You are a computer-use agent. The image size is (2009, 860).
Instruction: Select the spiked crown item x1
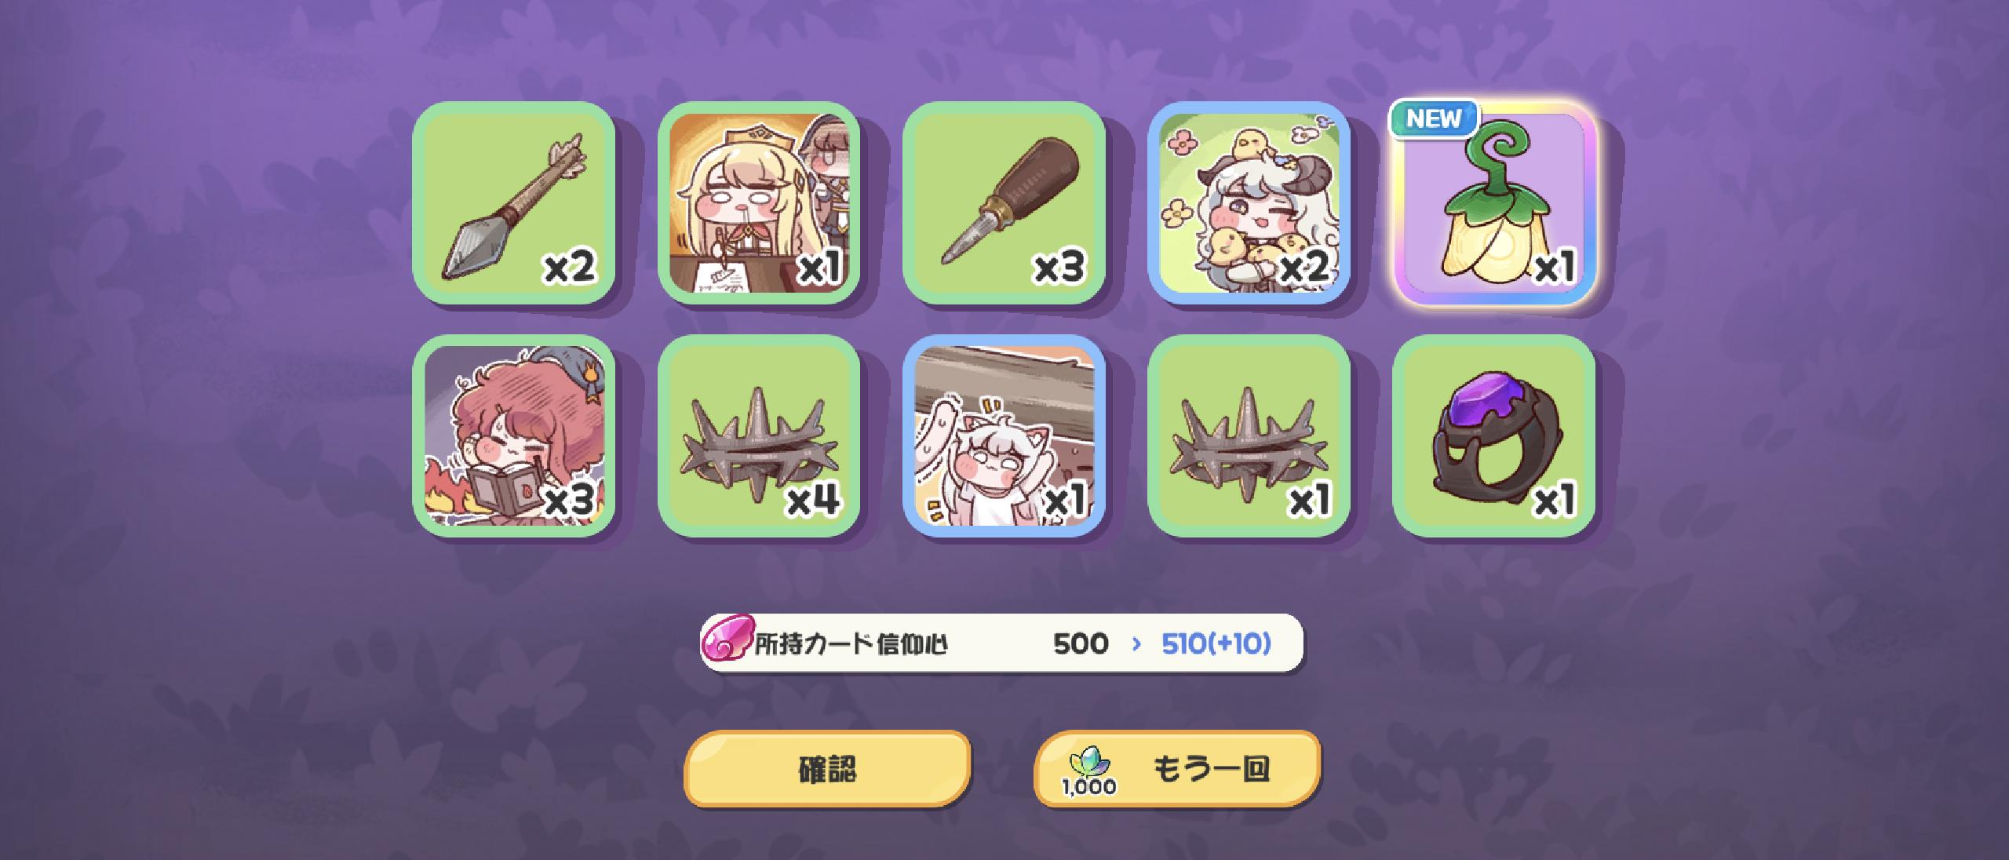1249,435
